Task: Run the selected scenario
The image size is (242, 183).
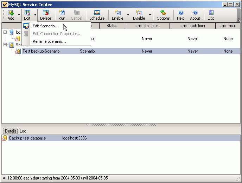Action: click(62, 15)
